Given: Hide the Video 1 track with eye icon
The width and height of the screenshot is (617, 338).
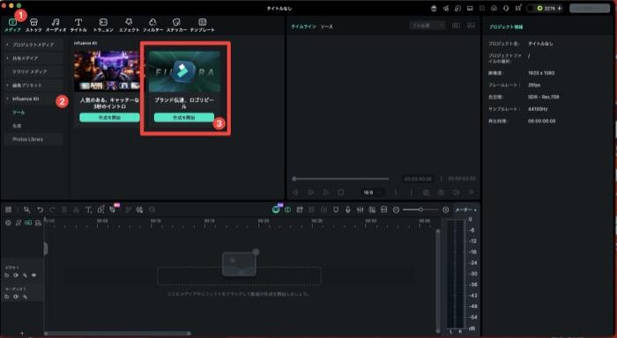Looking at the screenshot, I should coord(34,276).
